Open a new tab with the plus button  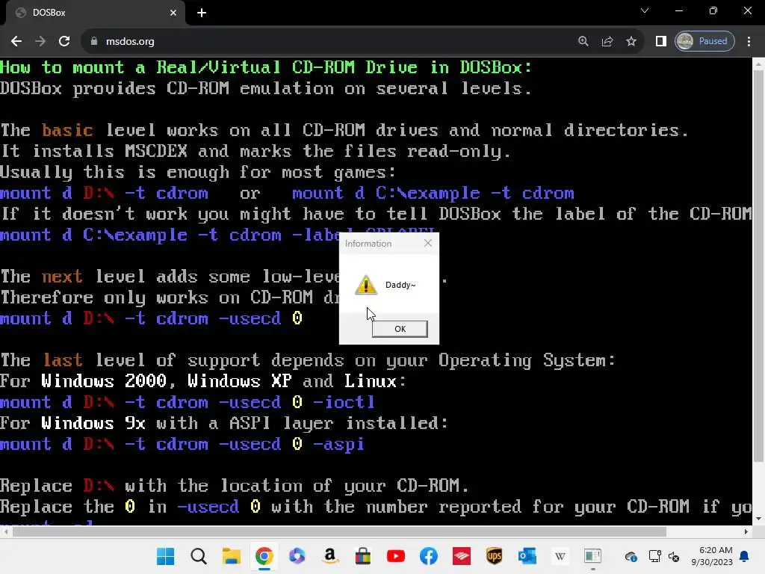202,13
